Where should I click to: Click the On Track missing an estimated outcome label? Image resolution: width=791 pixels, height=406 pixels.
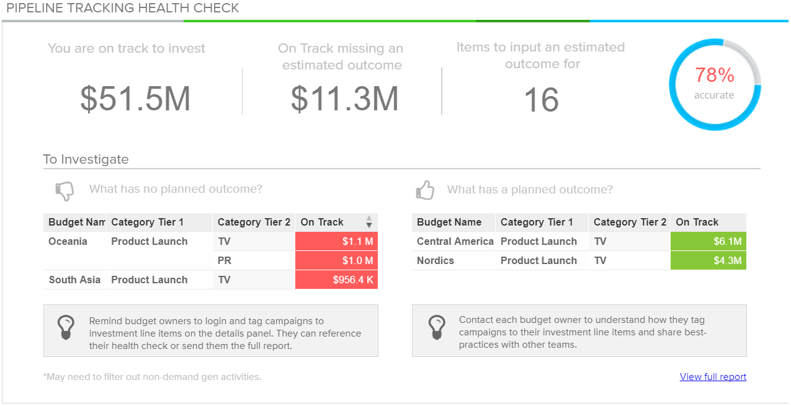[x=341, y=56]
